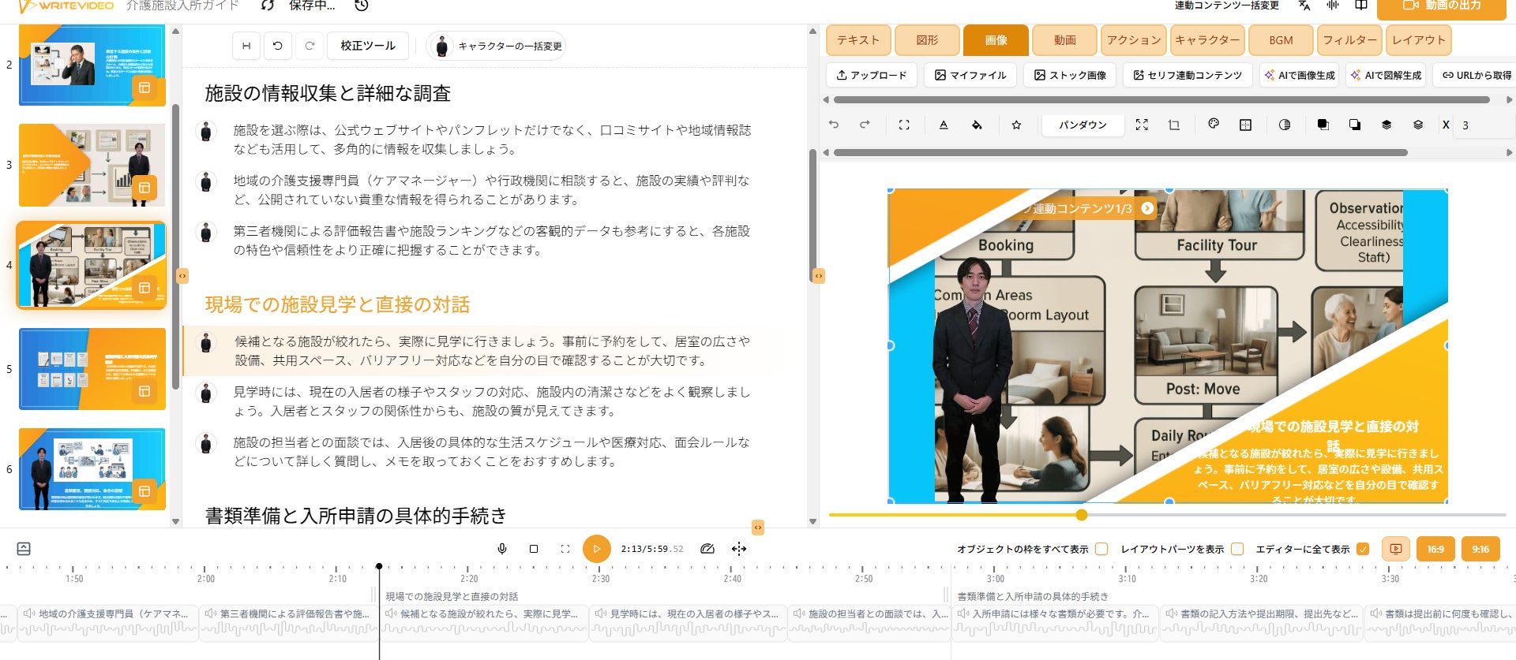Uncheck エディターに全て表示 checkbox
This screenshot has height=660, width=1516.
(1363, 549)
